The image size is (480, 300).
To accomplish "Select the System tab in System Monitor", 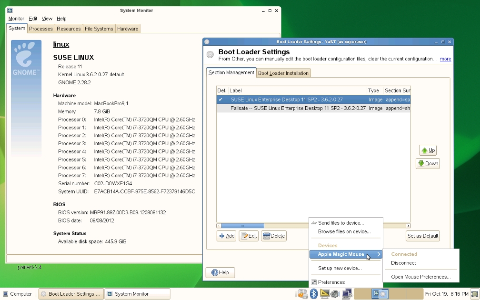I will pyautogui.click(x=17, y=28).
